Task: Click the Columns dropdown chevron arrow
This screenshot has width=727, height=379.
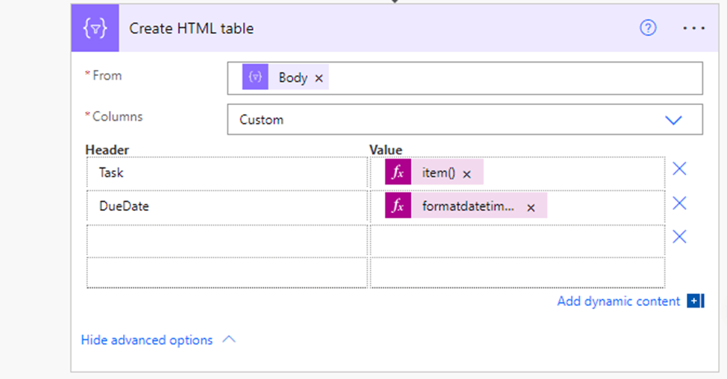Action: coord(673,120)
